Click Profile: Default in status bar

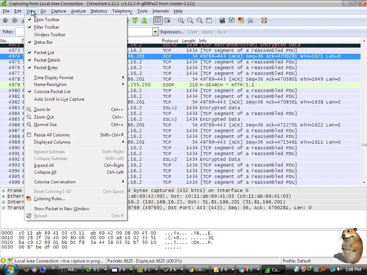296,261
